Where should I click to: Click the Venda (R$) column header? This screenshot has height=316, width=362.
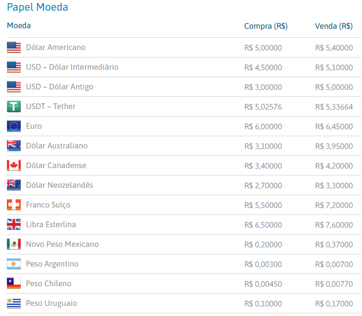tap(334, 26)
